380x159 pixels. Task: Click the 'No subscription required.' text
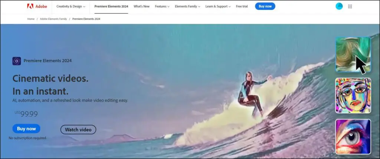coord(28,138)
